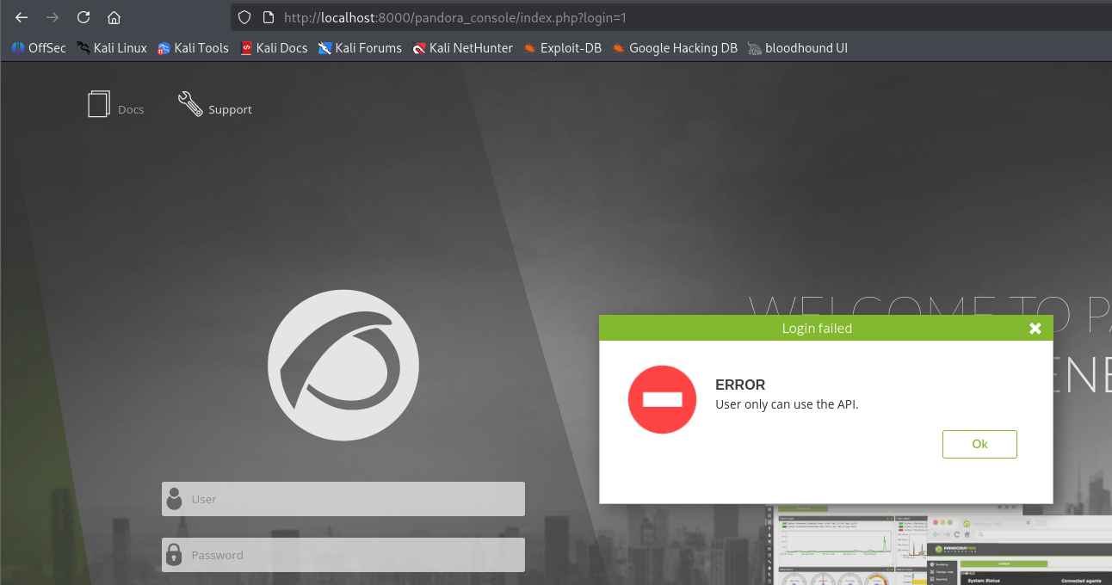Open the Kali Docs bookmark

coord(274,48)
